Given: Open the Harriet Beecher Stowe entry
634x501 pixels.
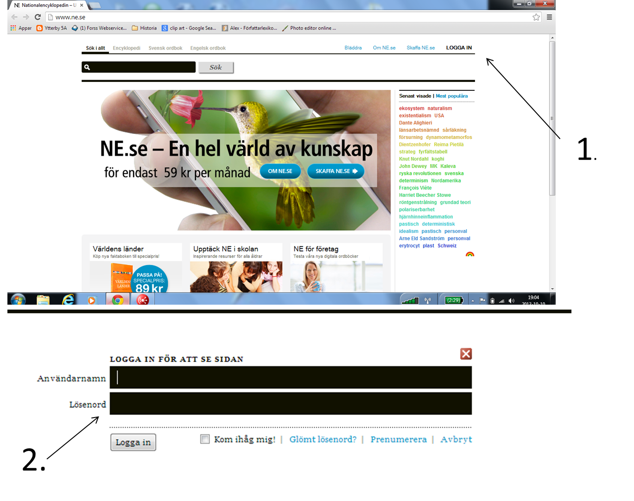Looking at the screenshot, I should 425,195.
